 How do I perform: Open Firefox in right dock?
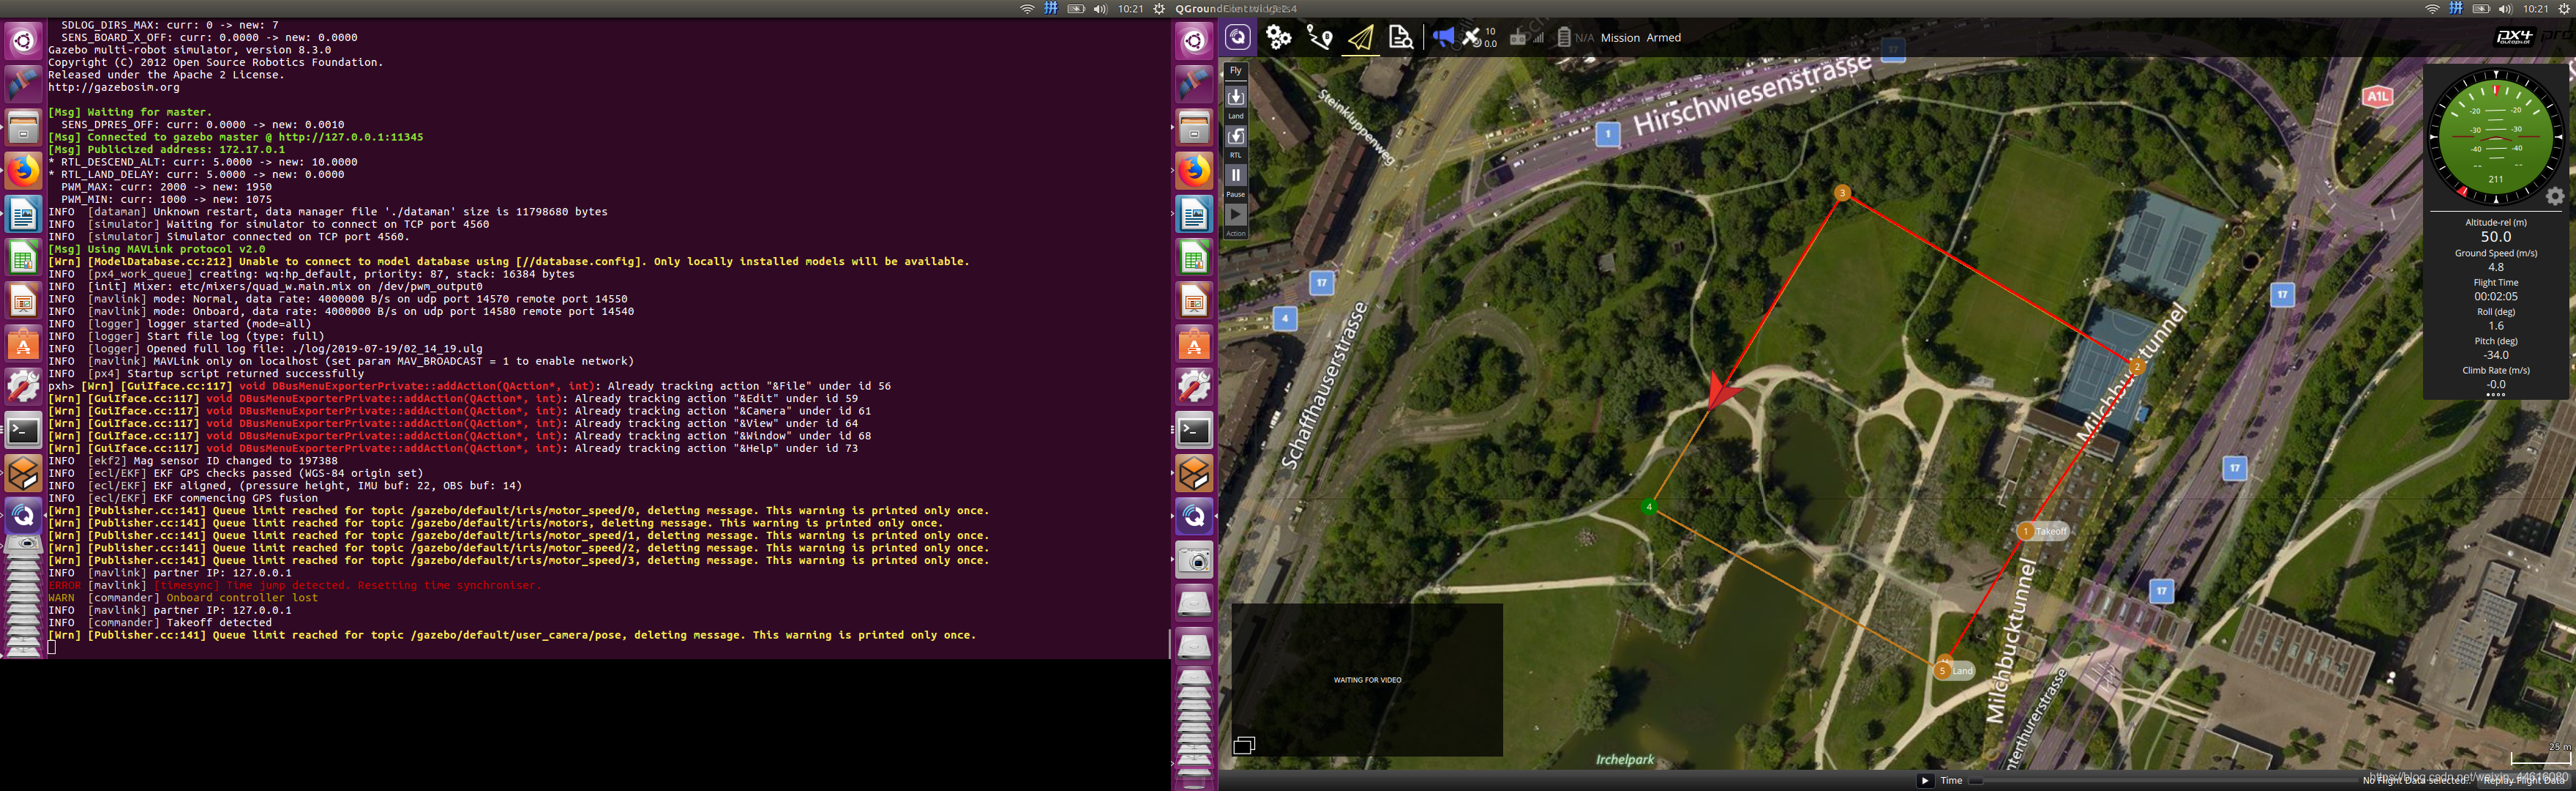click(1194, 171)
